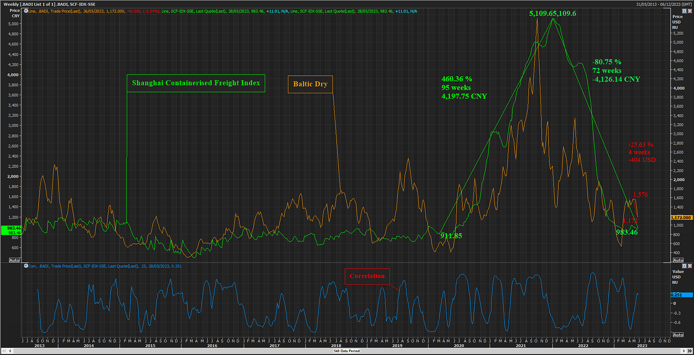Select the Baltic Dry annotation label
Image resolution: width=694 pixels, height=355 pixels.
(x=310, y=84)
